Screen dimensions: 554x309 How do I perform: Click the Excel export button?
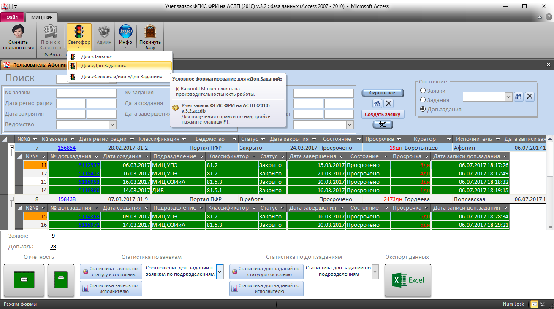407,280
